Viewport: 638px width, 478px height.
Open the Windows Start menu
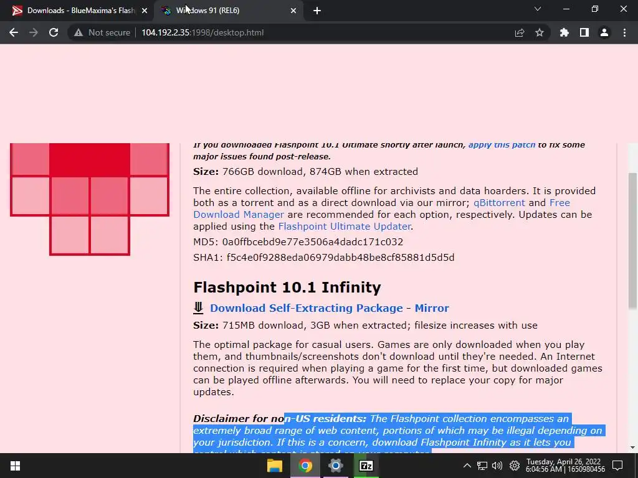(x=15, y=466)
